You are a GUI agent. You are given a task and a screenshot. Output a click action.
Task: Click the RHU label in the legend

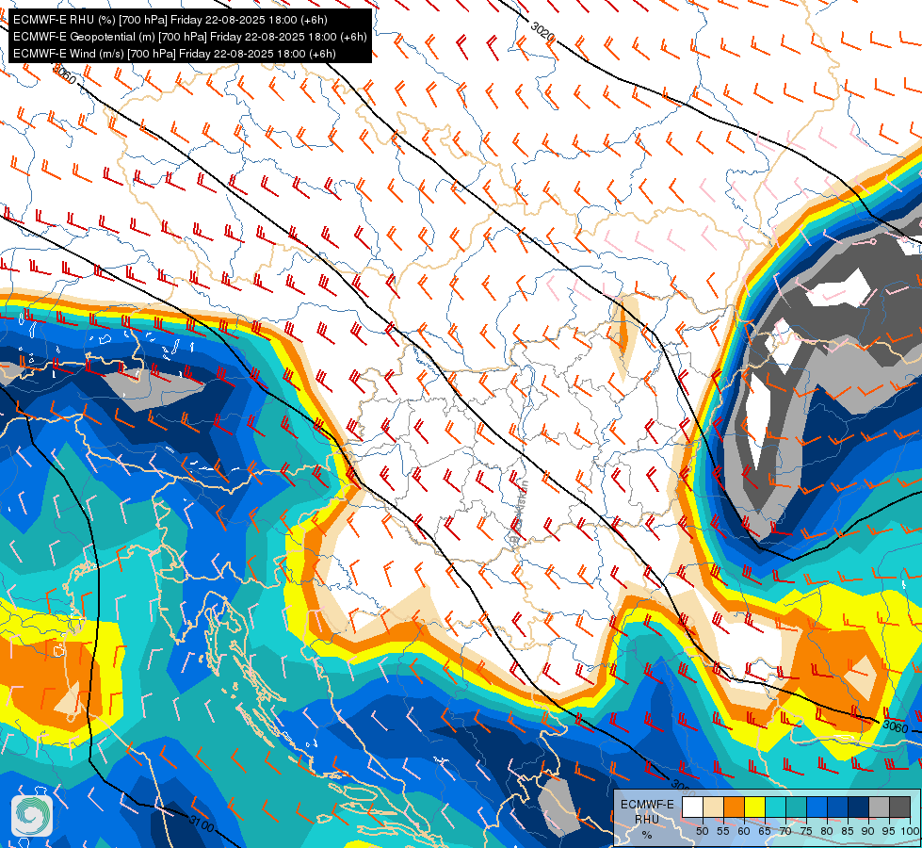click(647, 820)
